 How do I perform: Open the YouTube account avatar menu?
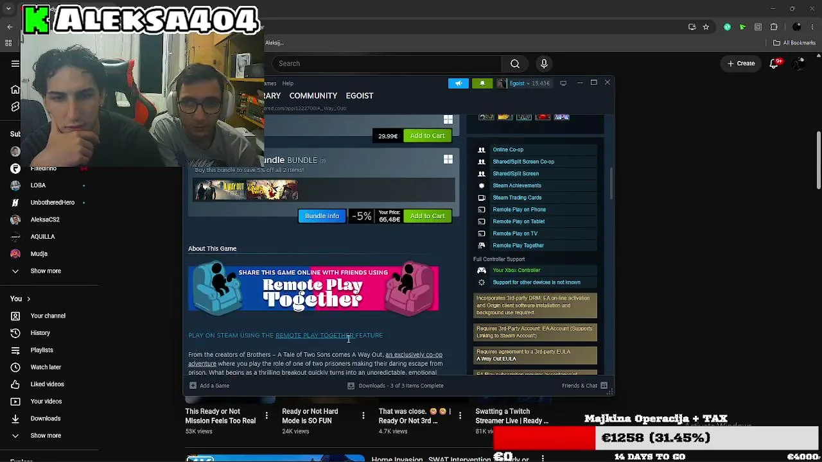click(x=799, y=64)
